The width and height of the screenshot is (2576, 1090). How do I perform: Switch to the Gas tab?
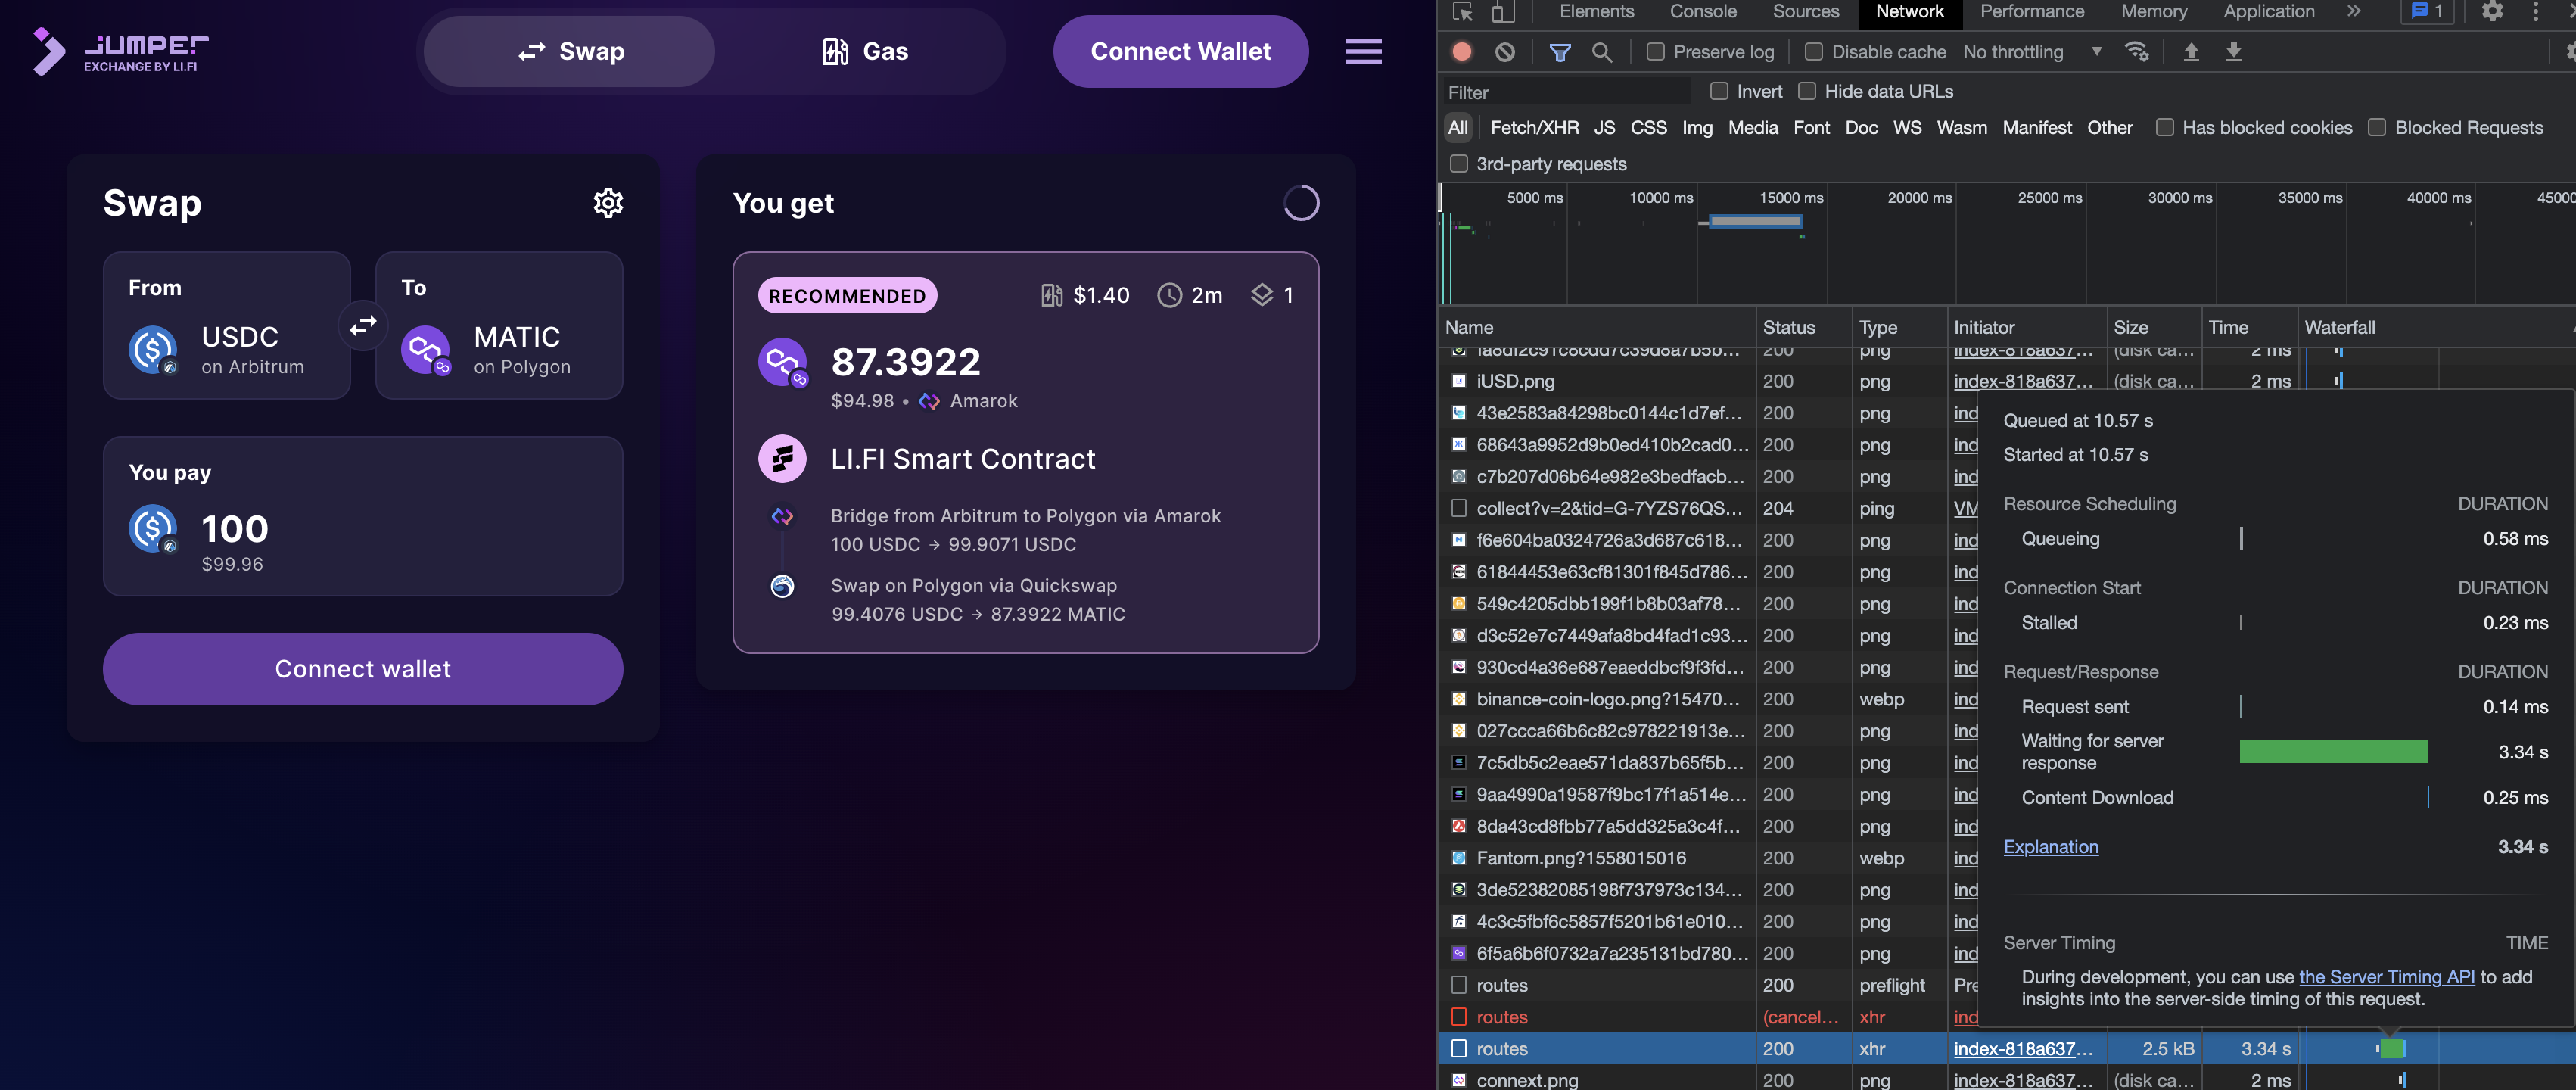(866, 51)
